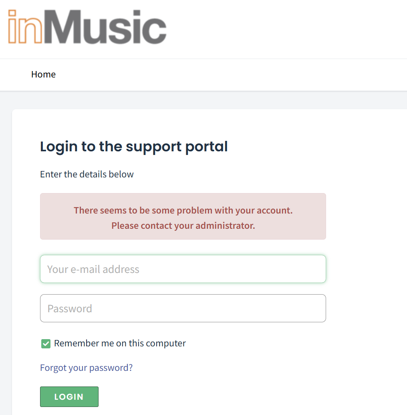Screen dimensions: 407x415
Task: Click the "Login to the support portal" heading
Action: (x=134, y=146)
